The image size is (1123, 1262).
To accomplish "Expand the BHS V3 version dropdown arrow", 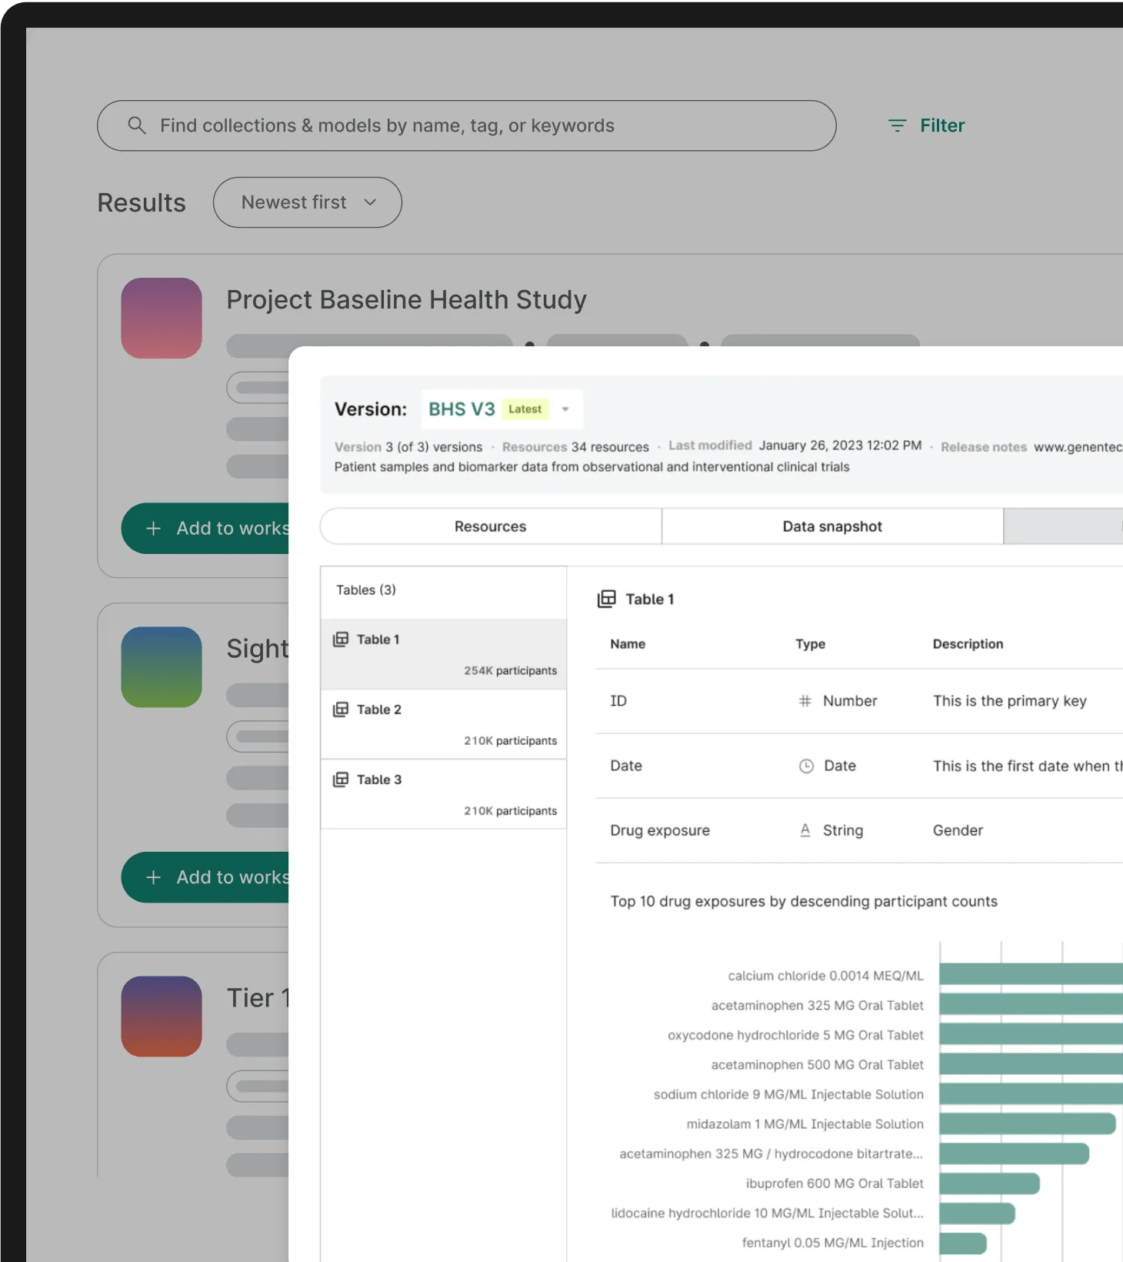I will point(565,409).
